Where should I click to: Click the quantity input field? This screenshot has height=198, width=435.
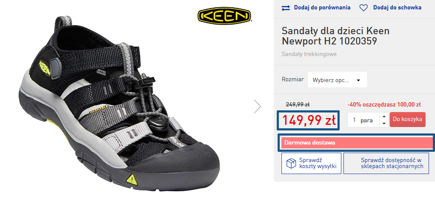(x=363, y=120)
